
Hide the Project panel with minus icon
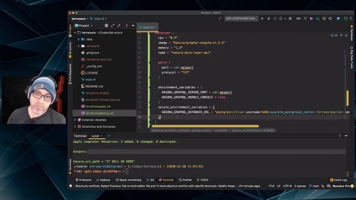tap(133, 26)
